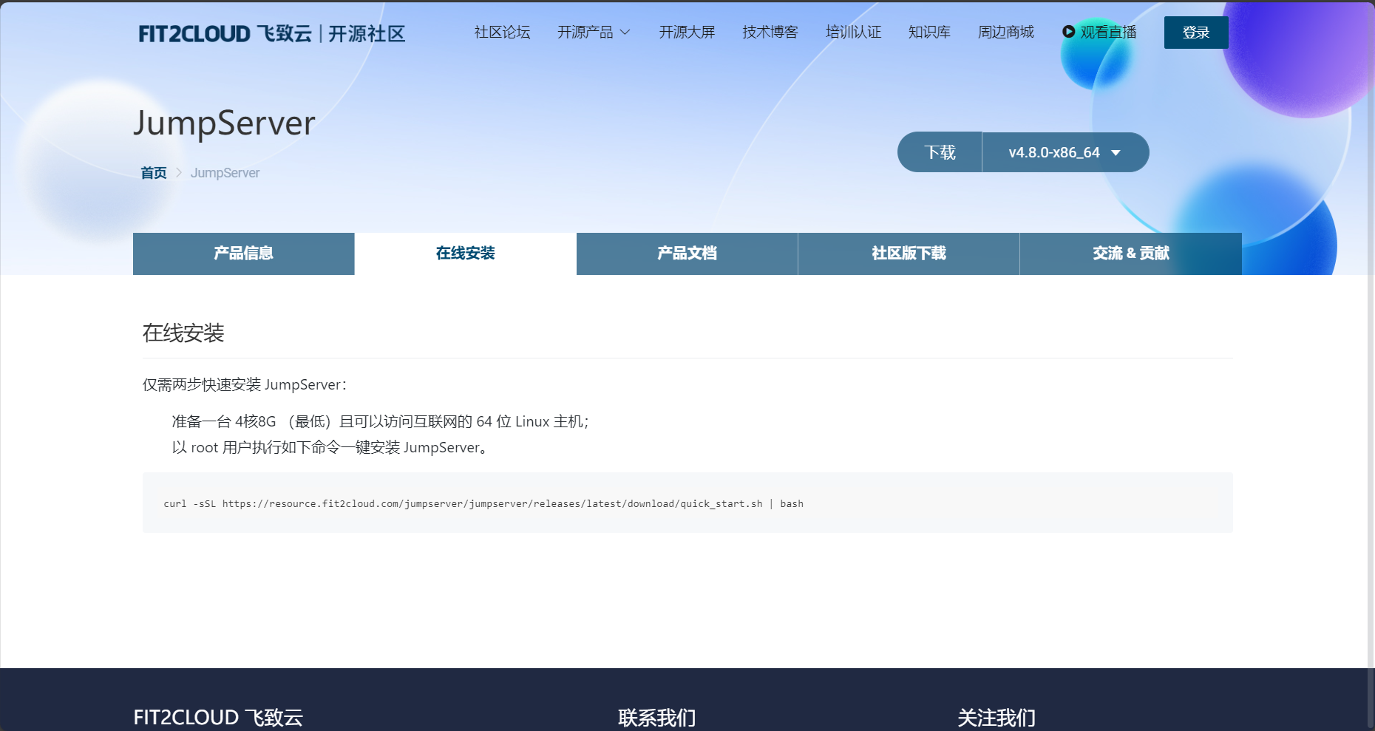Open the 培训认证 menu item
This screenshot has width=1375, height=731.
853,32
